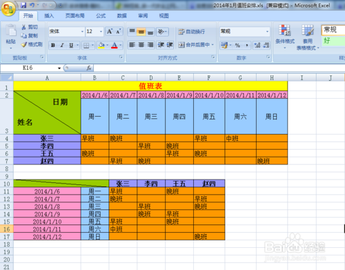The width and height of the screenshot is (345, 270).
Task: Set middle vertical alignment
Action: coord(141,31)
